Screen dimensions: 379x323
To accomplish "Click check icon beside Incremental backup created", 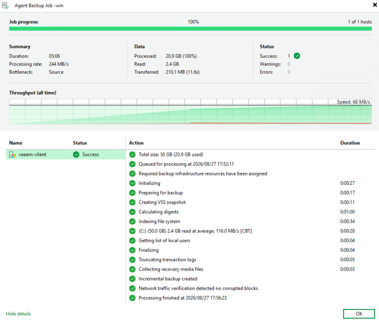I will pyautogui.click(x=132, y=279).
